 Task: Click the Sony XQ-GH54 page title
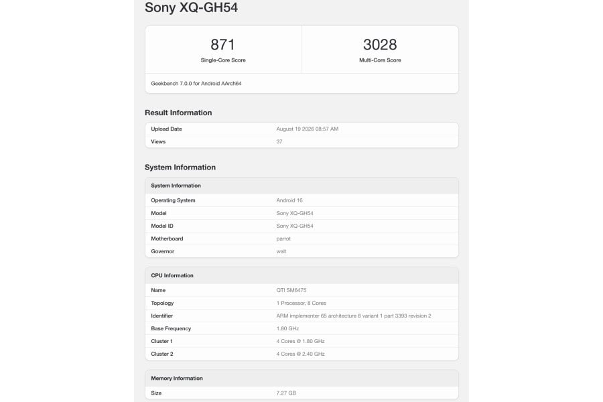191,7
